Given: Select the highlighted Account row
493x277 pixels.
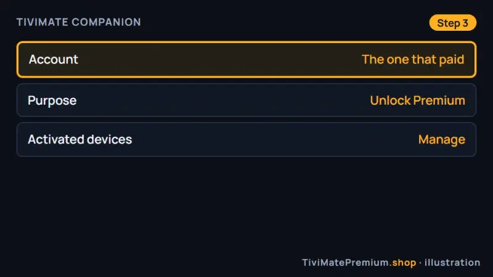Looking at the screenshot, I should click(x=246, y=59).
